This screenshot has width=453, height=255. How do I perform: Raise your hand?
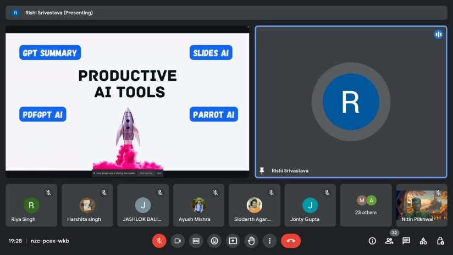coord(251,241)
